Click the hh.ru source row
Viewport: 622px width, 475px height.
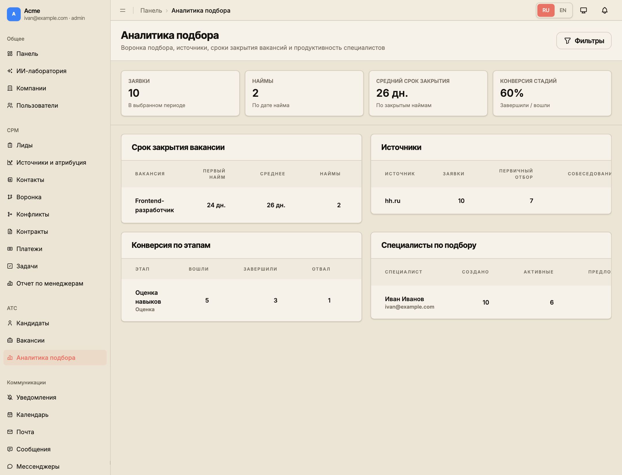click(x=491, y=201)
